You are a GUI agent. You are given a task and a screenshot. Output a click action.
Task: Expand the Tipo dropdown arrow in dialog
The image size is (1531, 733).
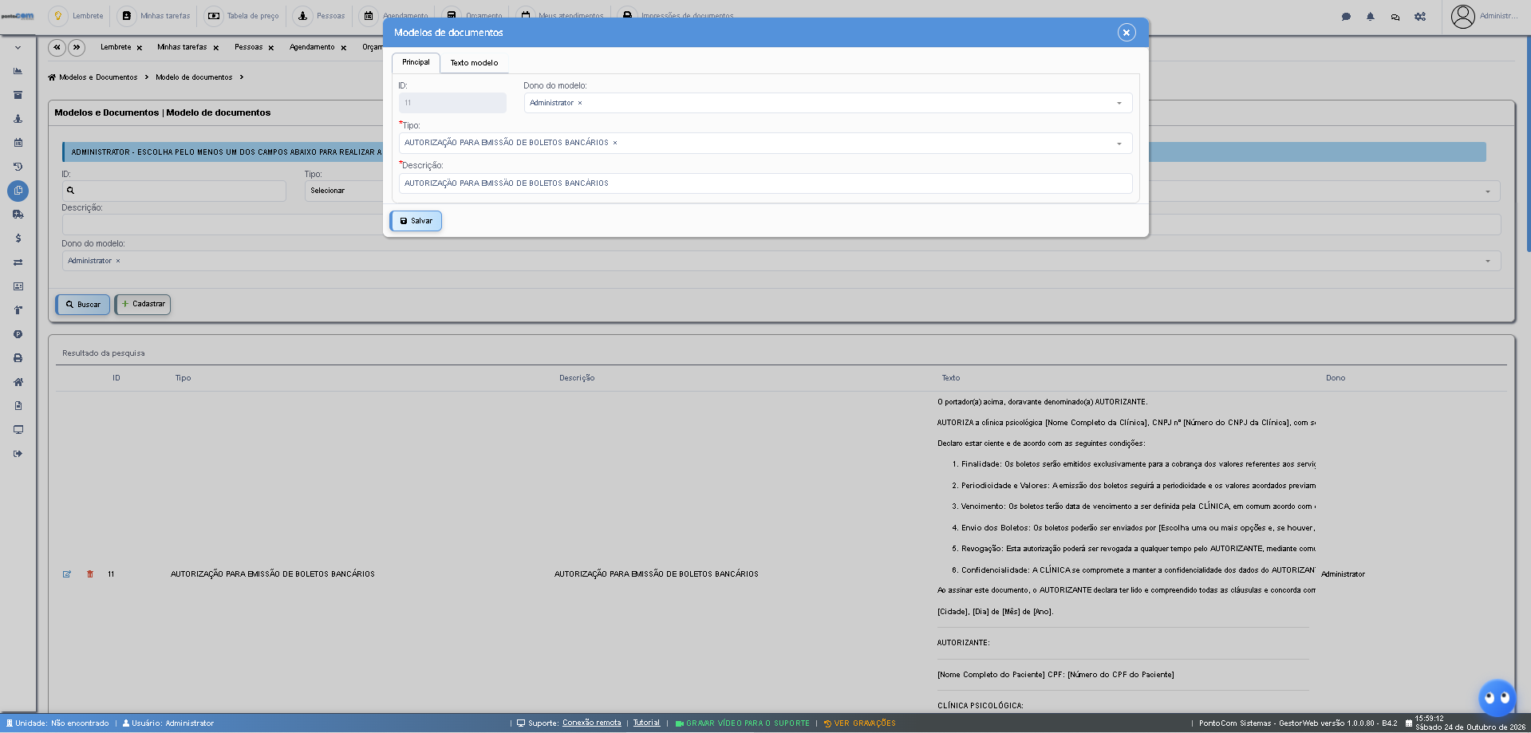pos(1119,144)
